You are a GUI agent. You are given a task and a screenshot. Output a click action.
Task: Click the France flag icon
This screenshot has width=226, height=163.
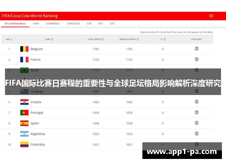click(24, 59)
